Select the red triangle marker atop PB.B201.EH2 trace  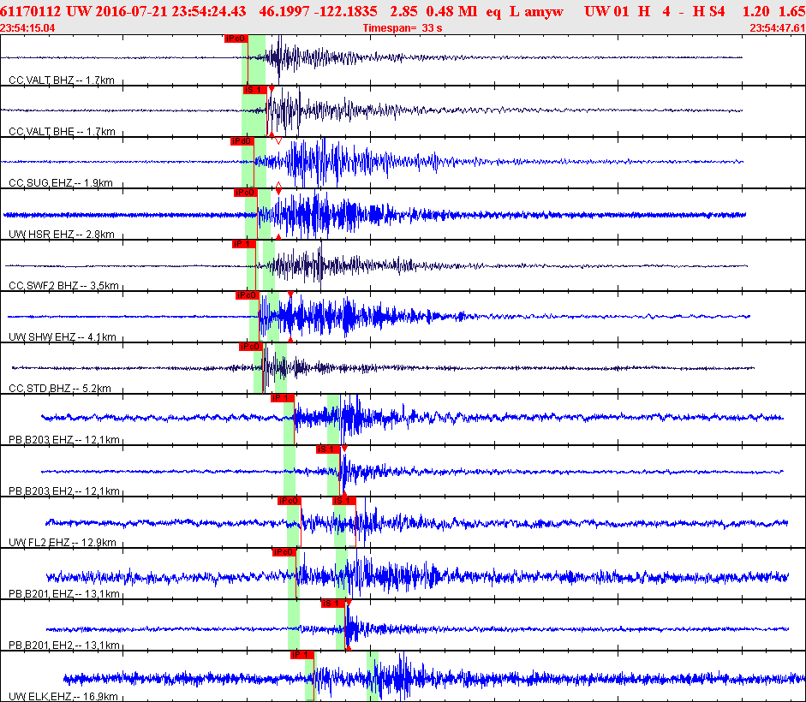coord(348,604)
